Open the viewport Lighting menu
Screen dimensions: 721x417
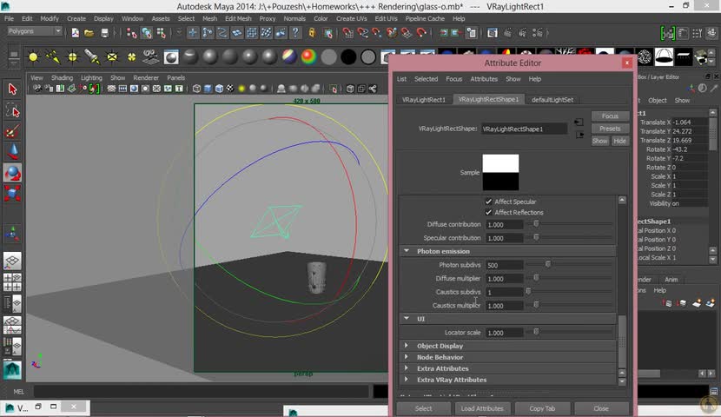tap(91, 77)
